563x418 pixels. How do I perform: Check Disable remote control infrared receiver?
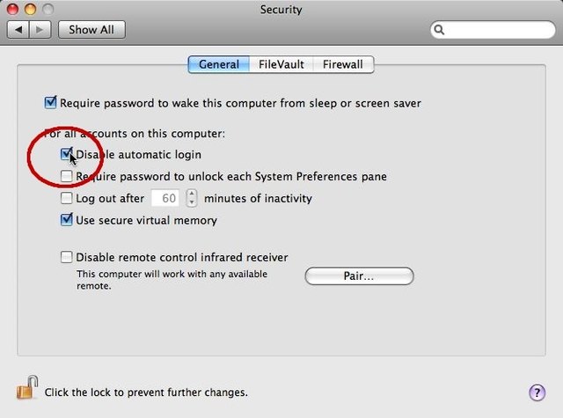[67, 257]
